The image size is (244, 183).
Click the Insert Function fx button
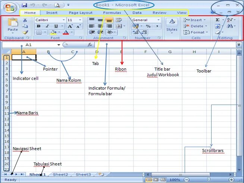[x=90, y=45]
